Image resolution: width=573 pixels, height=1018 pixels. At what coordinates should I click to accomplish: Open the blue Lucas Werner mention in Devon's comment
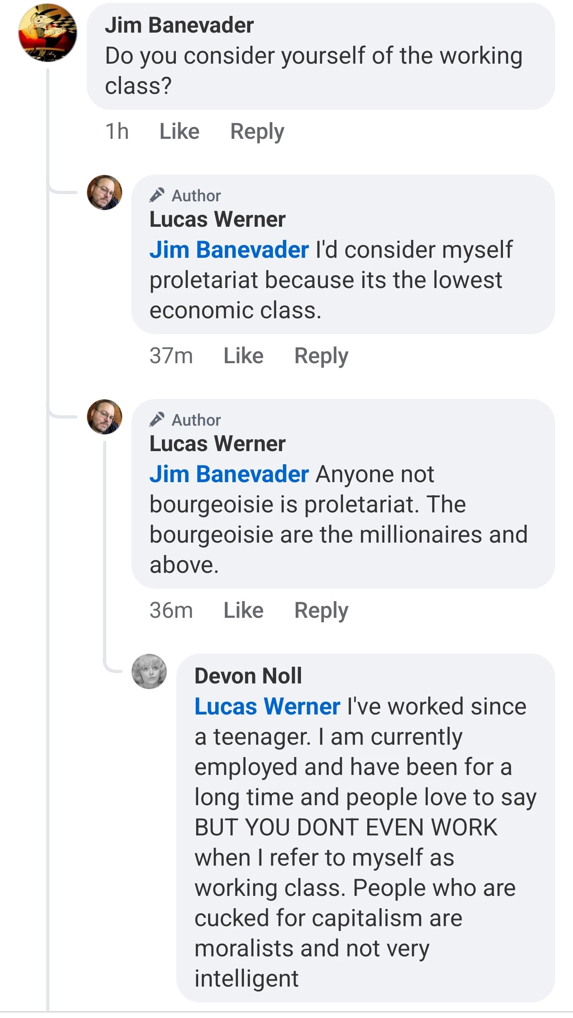[x=267, y=707]
